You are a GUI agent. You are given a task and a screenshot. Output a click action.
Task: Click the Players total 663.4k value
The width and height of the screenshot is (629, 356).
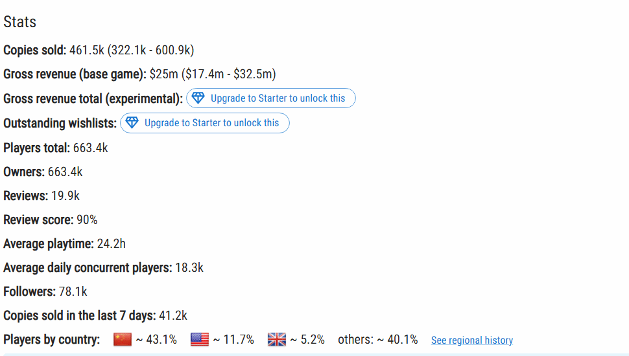click(90, 148)
